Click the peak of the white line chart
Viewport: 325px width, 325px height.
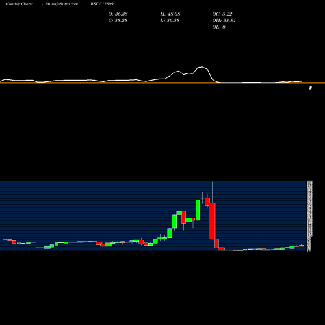click(x=202, y=67)
